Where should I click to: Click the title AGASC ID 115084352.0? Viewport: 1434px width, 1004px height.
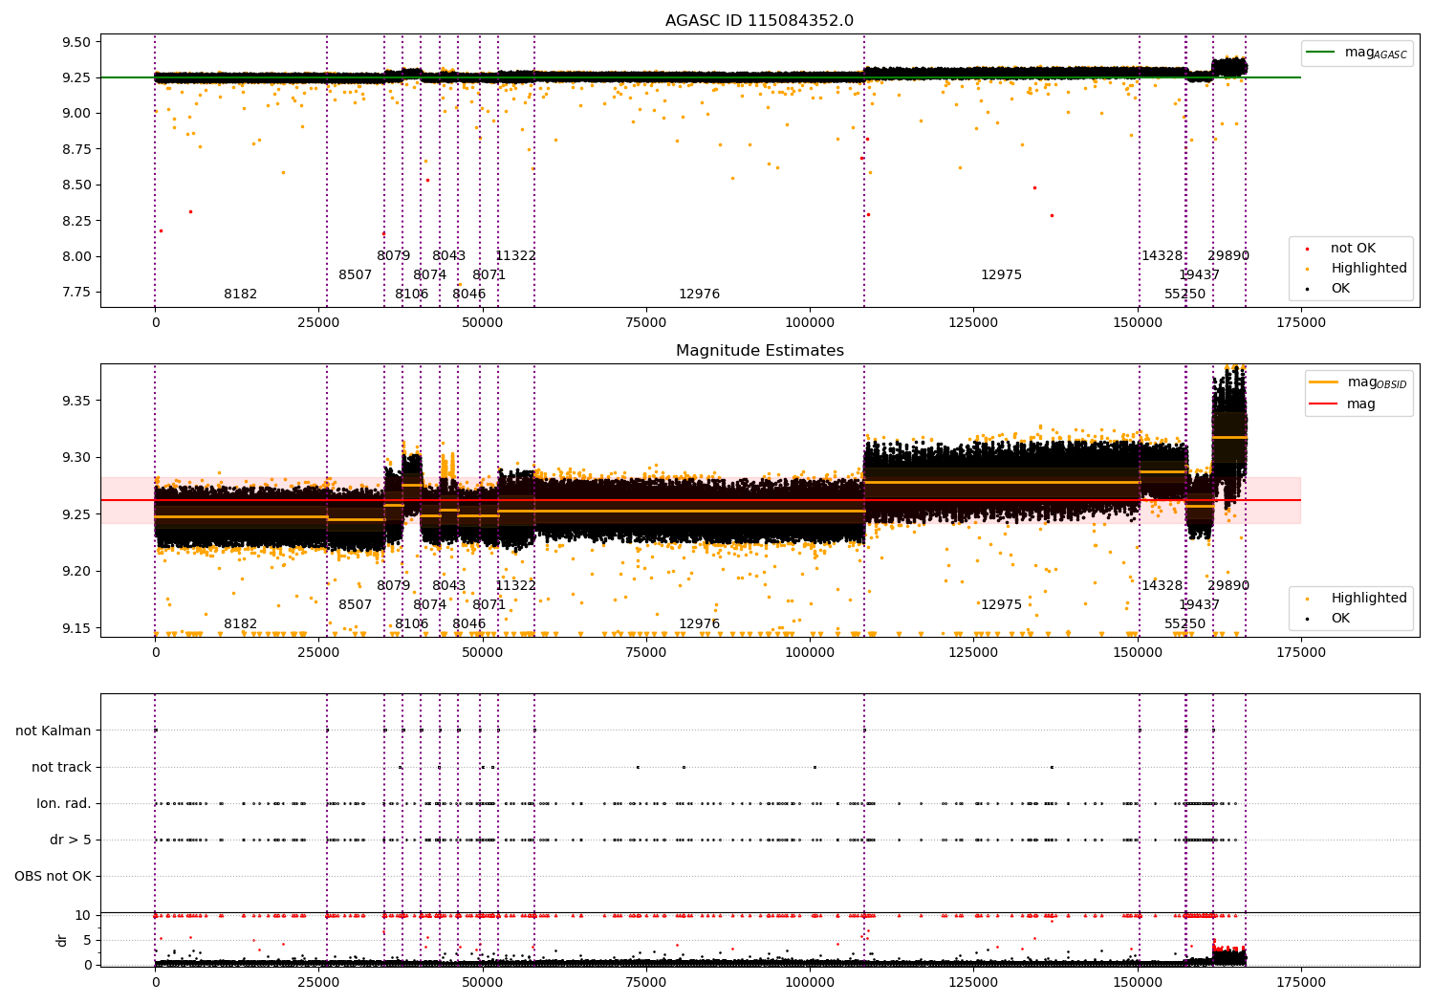(x=759, y=21)
